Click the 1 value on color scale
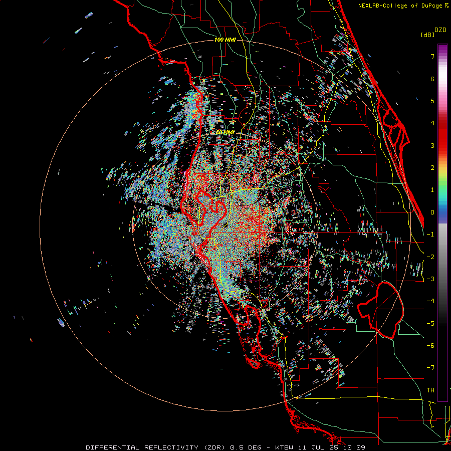The height and width of the screenshot is (451, 451). 432,190
